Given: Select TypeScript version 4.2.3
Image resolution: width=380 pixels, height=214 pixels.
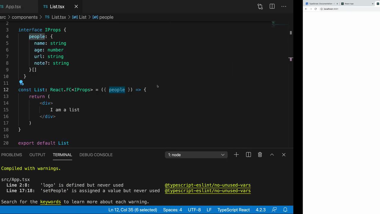Looking at the screenshot, I should tap(261, 210).
